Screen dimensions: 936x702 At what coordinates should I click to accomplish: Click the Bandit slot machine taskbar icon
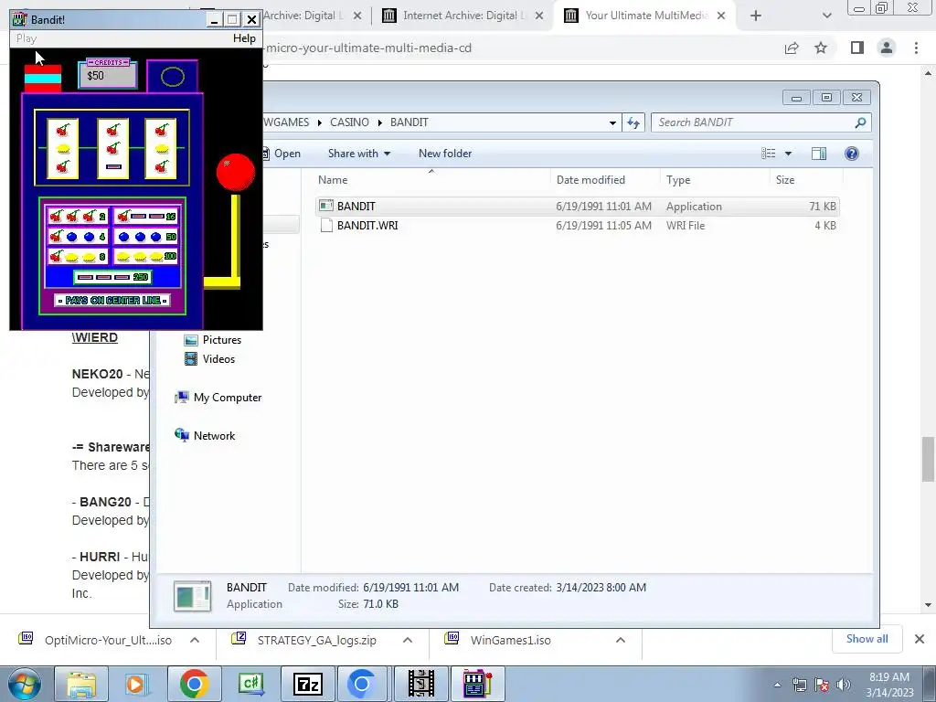(477, 684)
